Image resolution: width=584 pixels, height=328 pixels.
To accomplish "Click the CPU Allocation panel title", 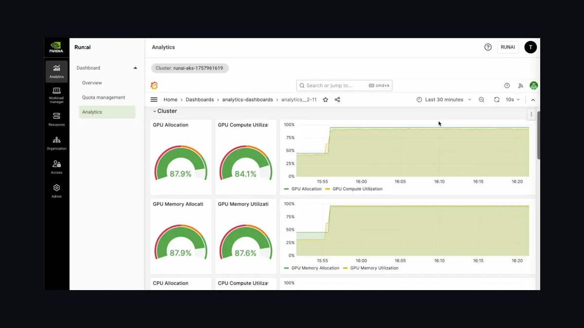I will [170, 283].
